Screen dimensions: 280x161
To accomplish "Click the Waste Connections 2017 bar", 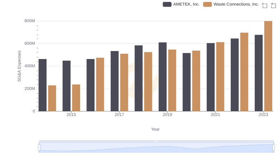I will pyautogui.click(x=124, y=82).
